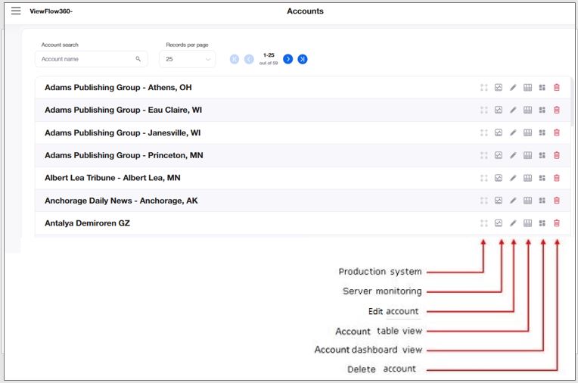Click the Adams Publishing Group Athens account name
Viewport: 578px width, 383px height.
[117, 88]
